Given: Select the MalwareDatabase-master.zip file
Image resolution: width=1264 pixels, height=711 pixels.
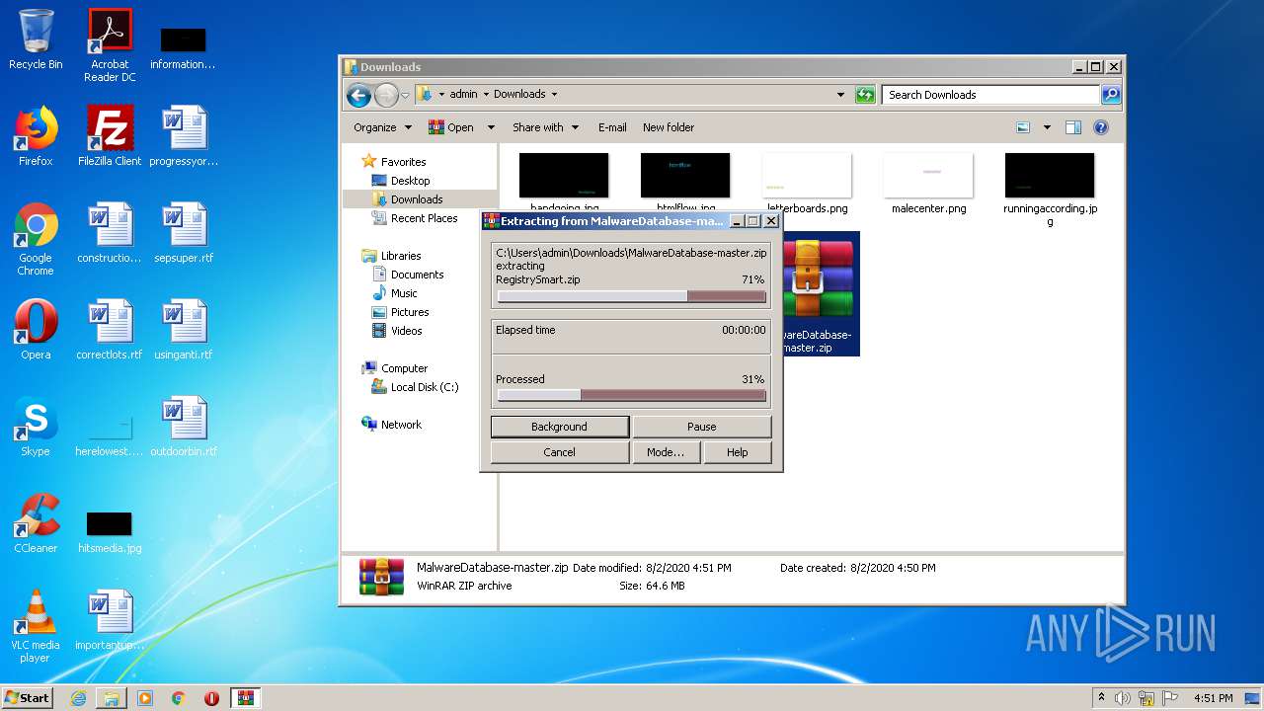Looking at the screenshot, I should point(820,294).
